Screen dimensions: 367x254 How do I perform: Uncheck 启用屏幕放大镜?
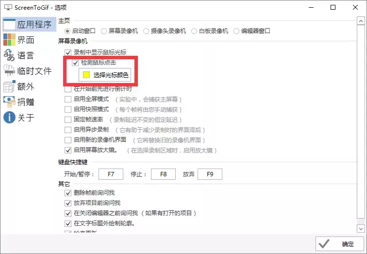68,150
